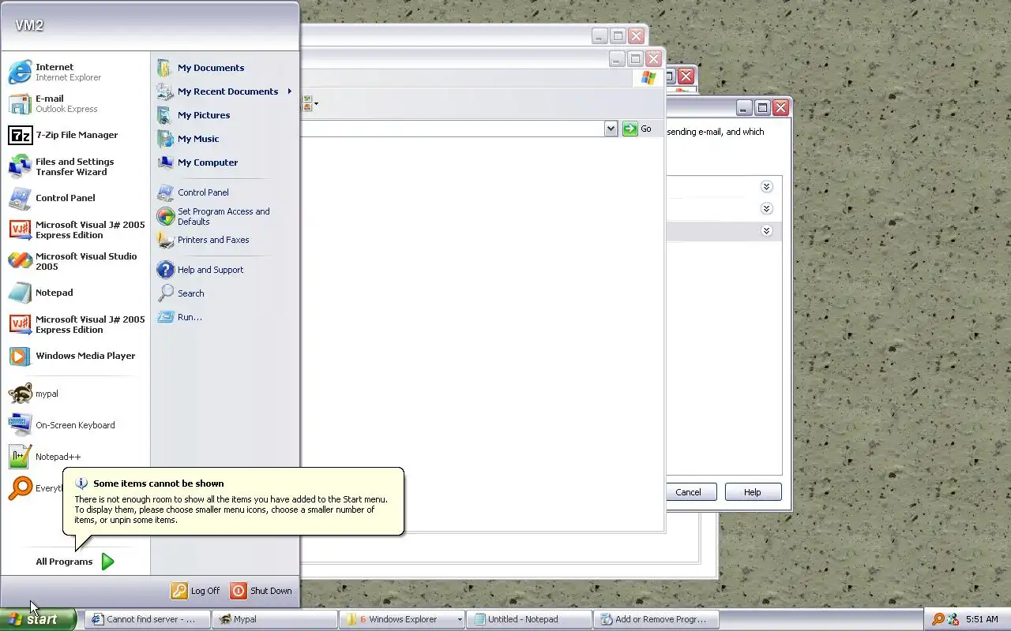The image size is (1011, 631).
Task: Open Notepad from the Start menu
Action: [x=75, y=293]
